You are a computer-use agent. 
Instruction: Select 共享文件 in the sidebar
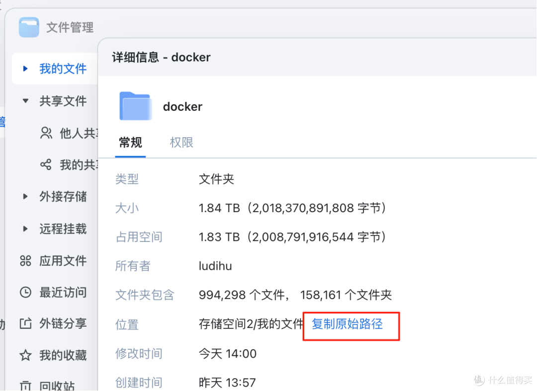click(x=63, y=100)
